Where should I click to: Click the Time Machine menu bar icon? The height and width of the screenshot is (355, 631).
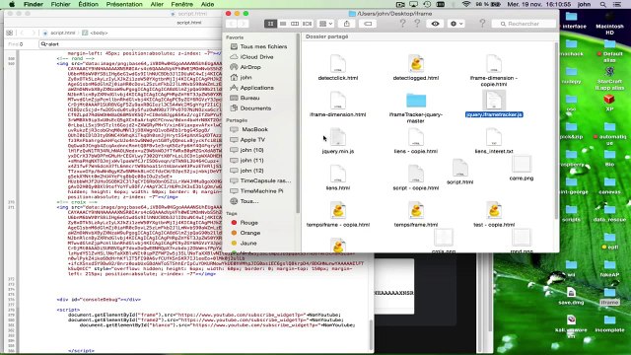(427, 4)
